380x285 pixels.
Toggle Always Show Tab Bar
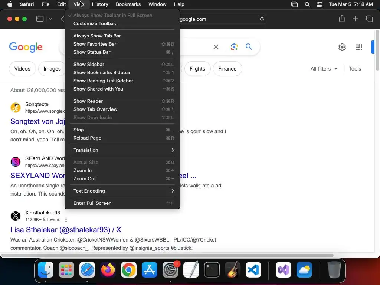coord(122,36)
